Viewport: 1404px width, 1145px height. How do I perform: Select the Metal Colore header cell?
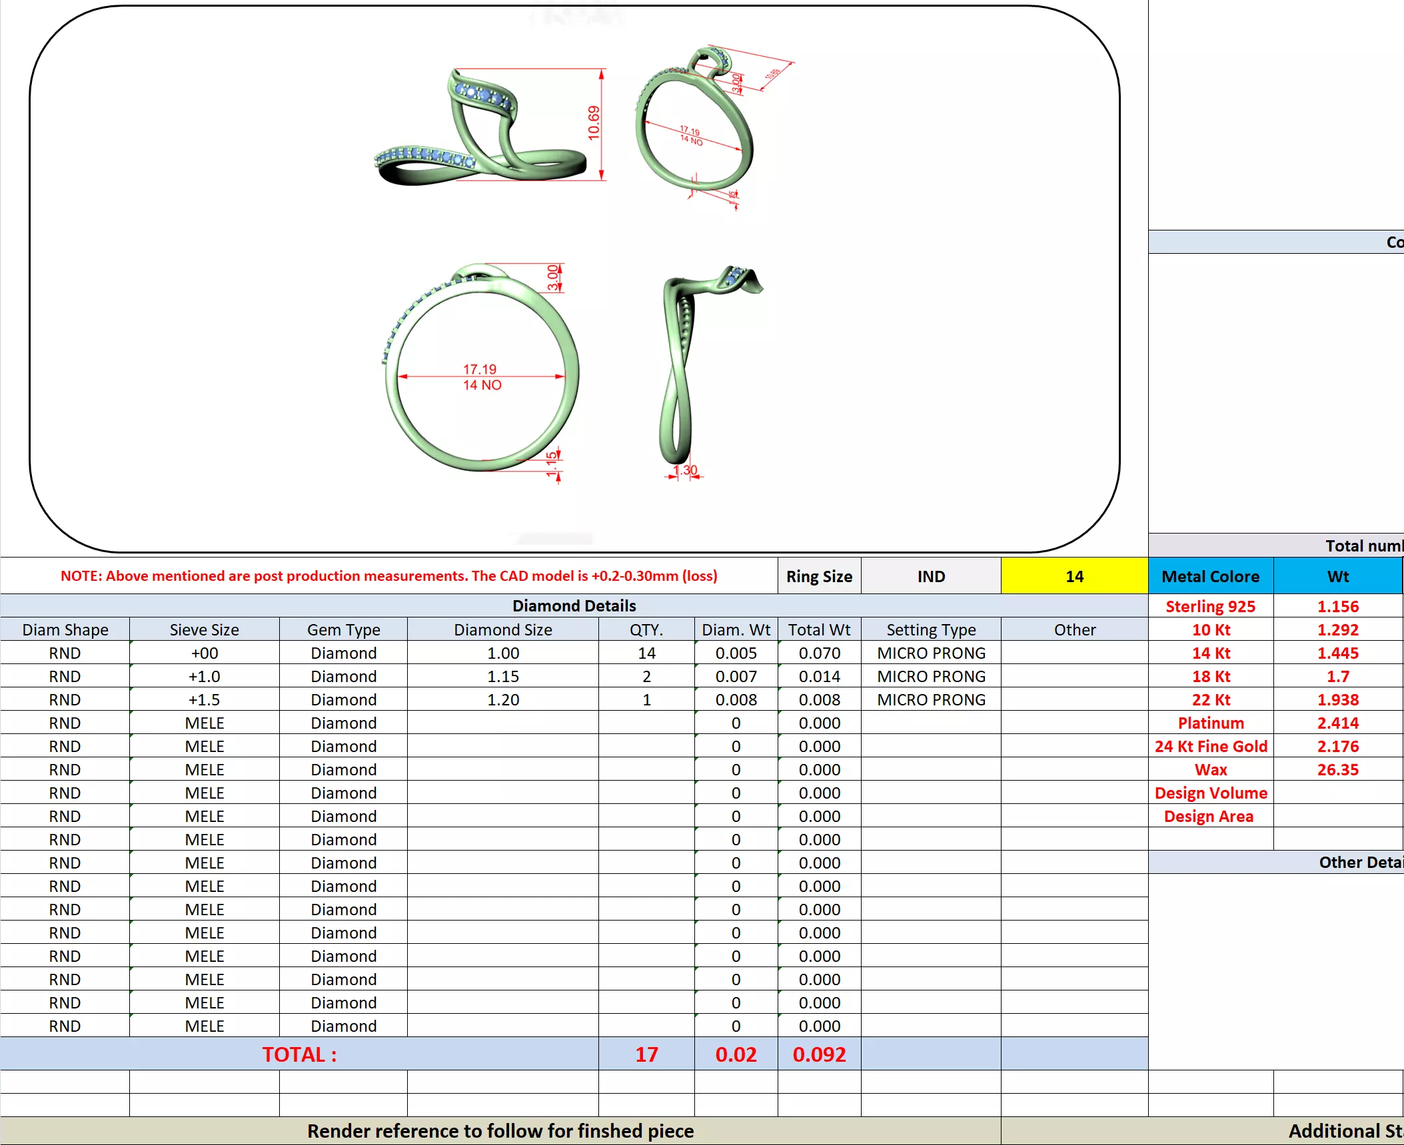pyautogui.click(x=1210, y=576)
